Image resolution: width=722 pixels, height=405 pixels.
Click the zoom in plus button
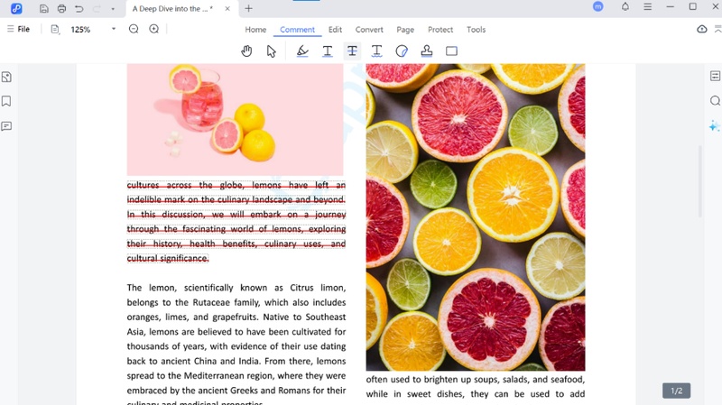pyautogui.click(x=154, y=29)
